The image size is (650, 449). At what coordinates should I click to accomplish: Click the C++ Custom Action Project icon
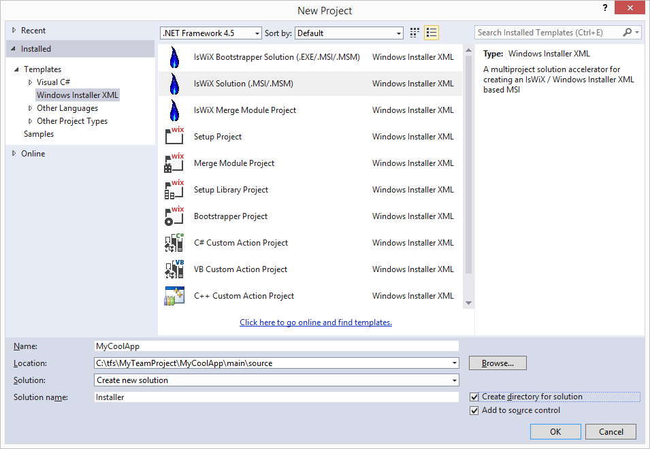click(x=174, y=296)
